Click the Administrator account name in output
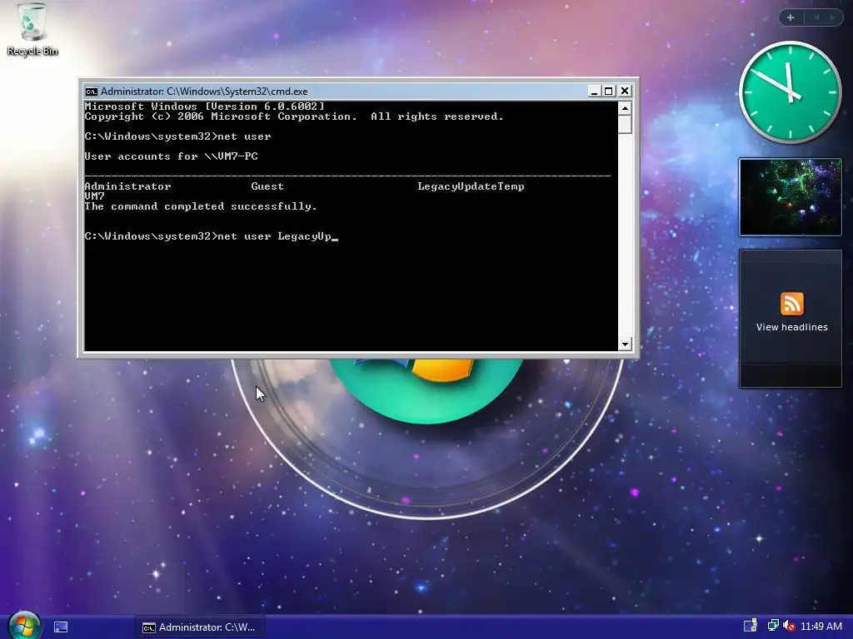Image resolution: width=853 pixels, height=639 pixels. tap(127, 186)
